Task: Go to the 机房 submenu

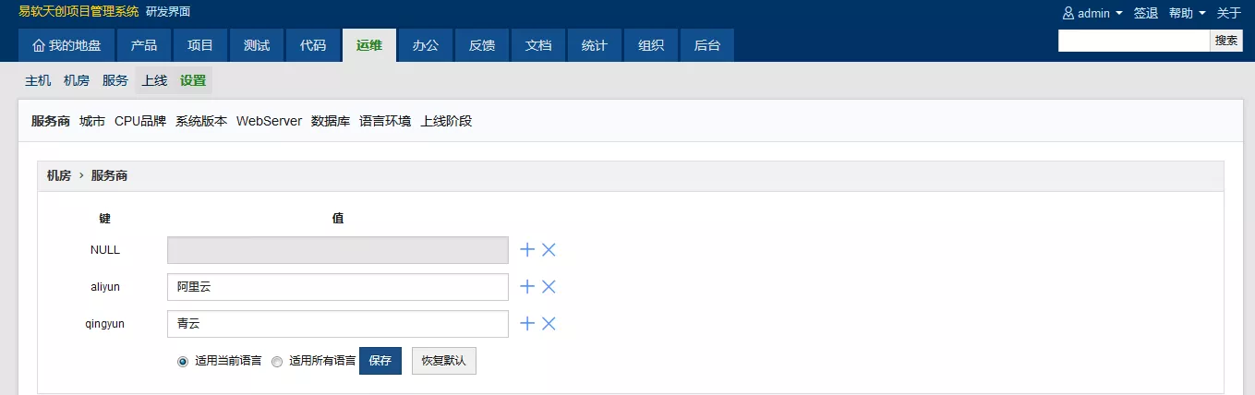Action: (77, 80)
